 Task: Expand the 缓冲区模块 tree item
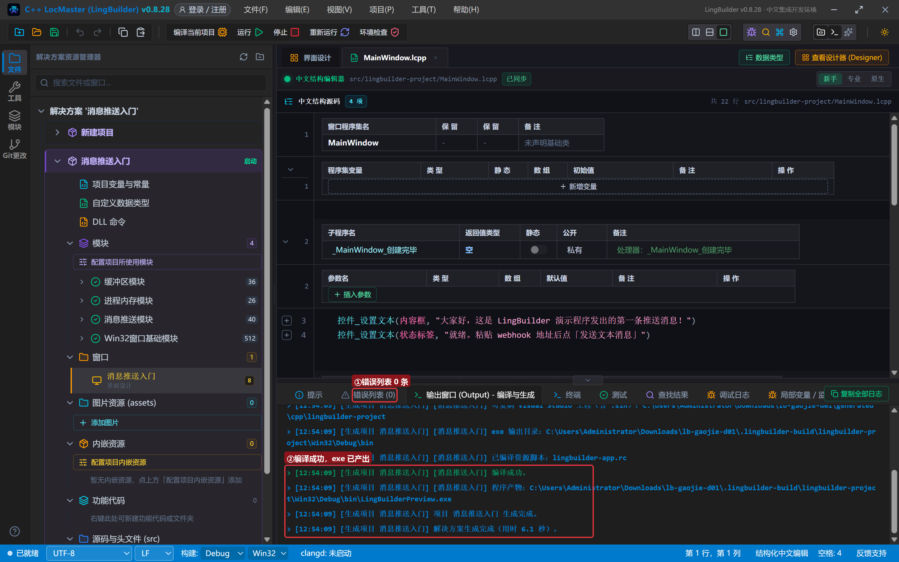tap(82, 282)
